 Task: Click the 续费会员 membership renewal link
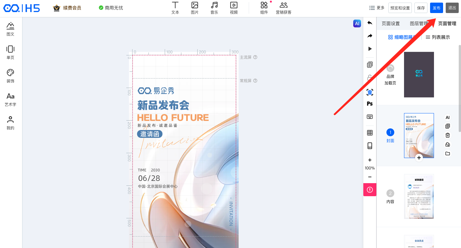click(x=67, y=8)
